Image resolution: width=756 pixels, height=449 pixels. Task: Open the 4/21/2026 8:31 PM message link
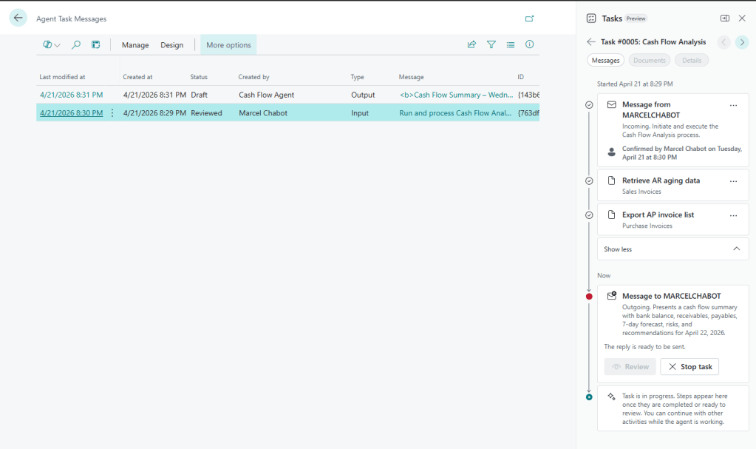71,95
